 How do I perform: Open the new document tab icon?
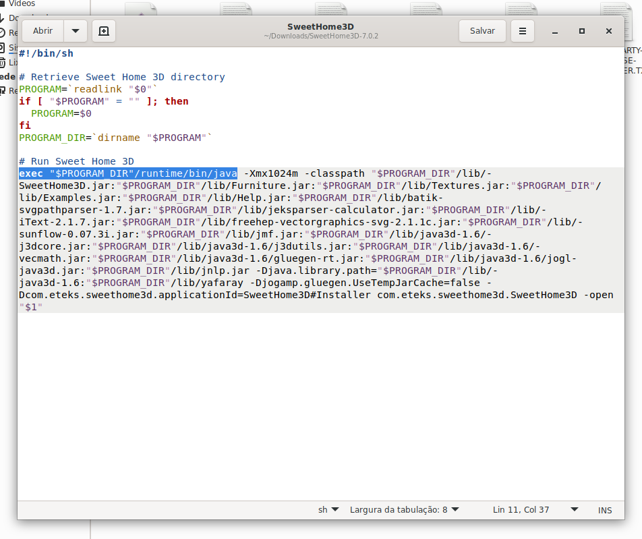(x=104, y=31)
